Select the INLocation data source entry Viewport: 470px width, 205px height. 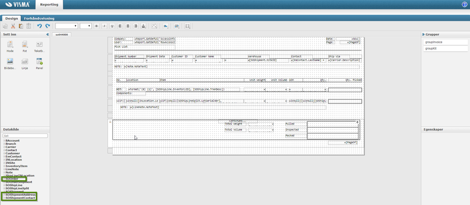pos(14,160)
